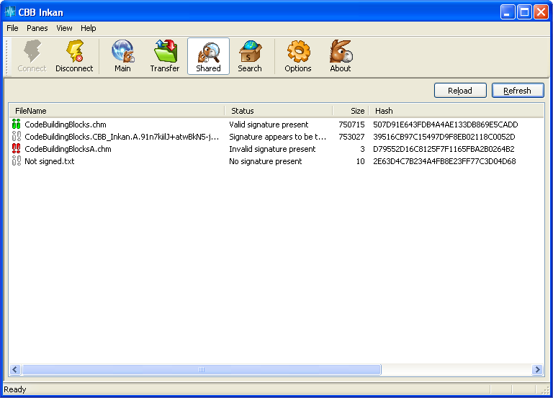The image size is (553, 398).
Task: Sort by the FileName column header
Action: coord(117,111)
